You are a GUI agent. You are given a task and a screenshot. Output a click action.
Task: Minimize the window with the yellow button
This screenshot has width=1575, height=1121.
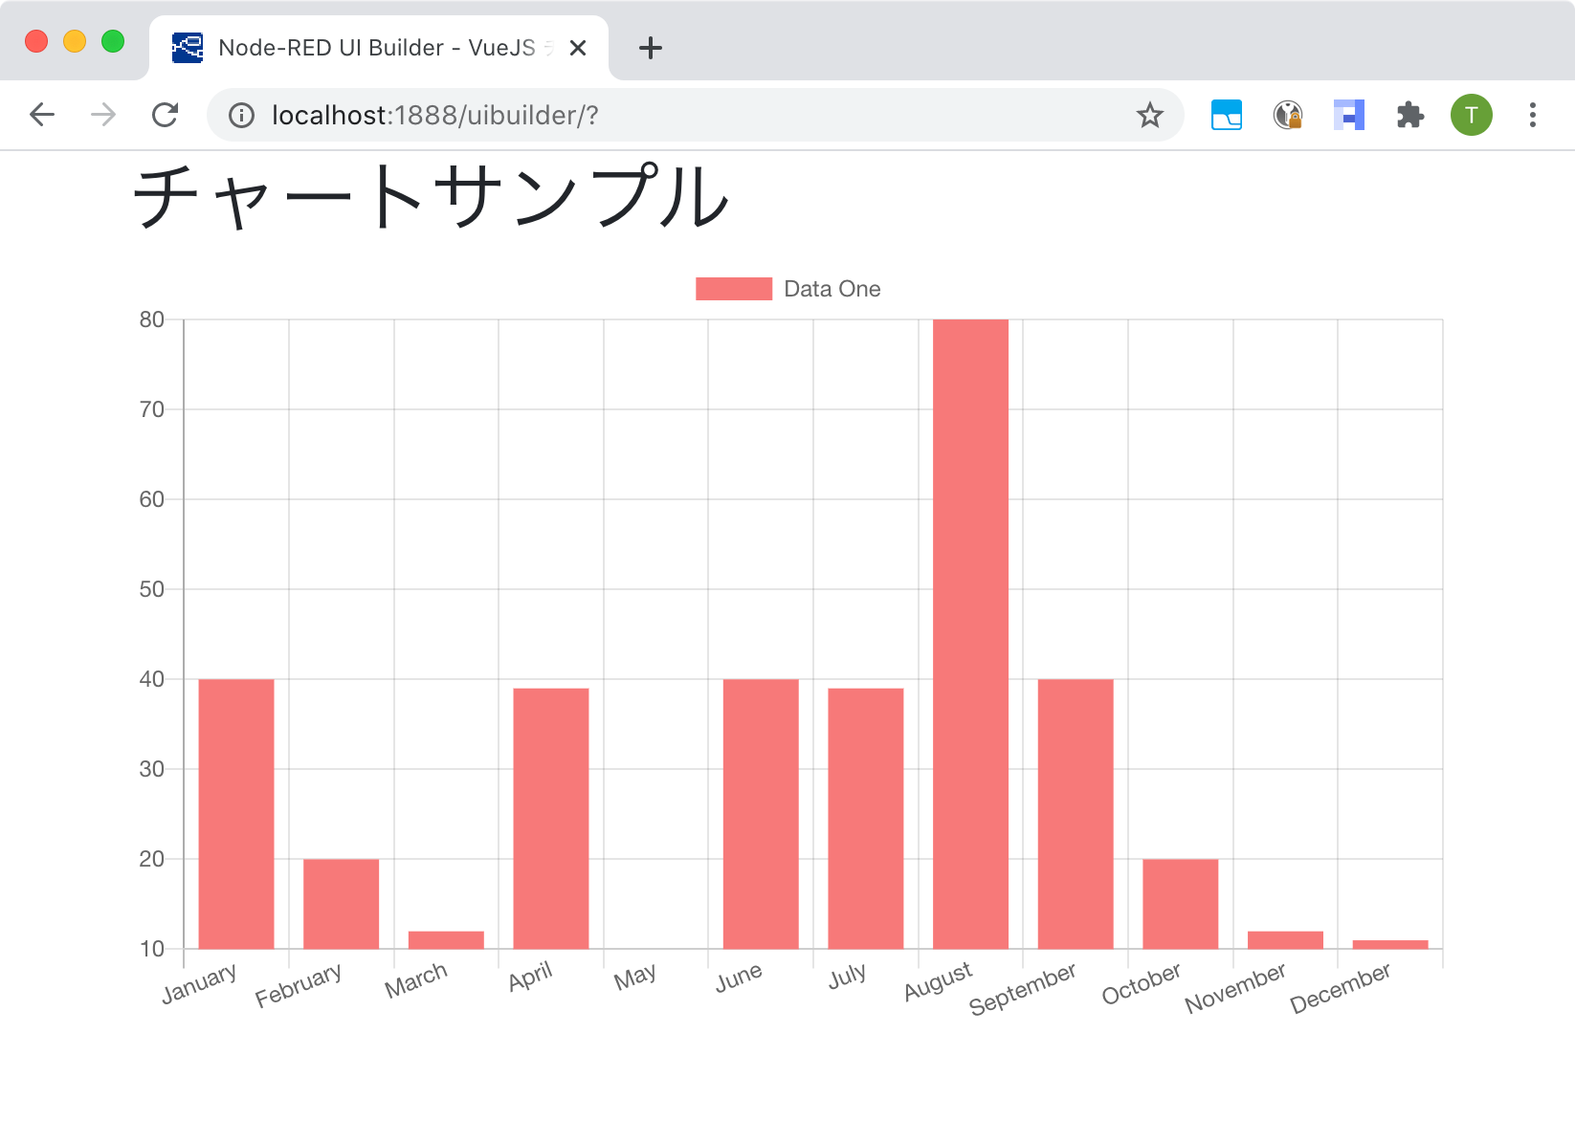[x=75, y=41]
